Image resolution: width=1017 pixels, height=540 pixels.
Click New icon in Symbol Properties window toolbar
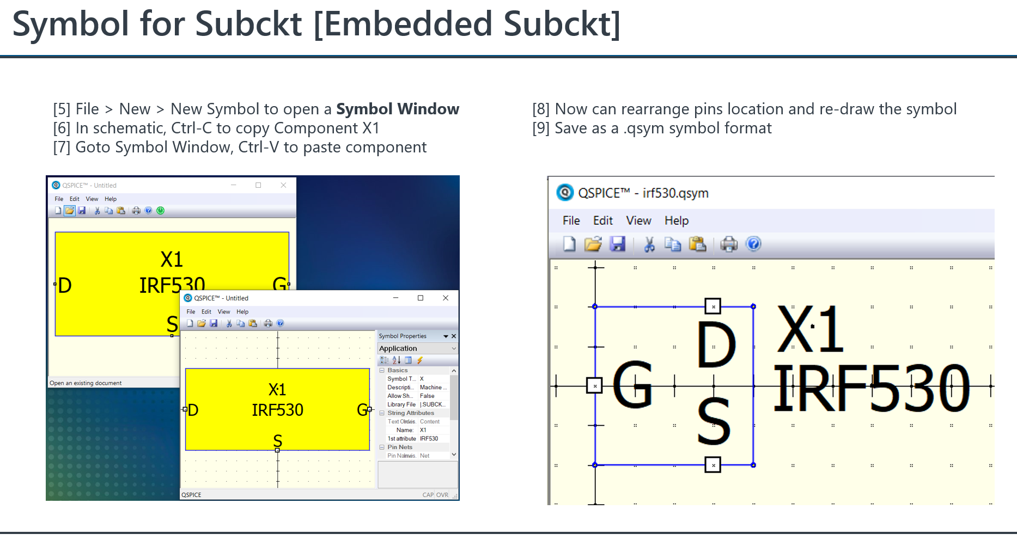(x=190, y=323)
